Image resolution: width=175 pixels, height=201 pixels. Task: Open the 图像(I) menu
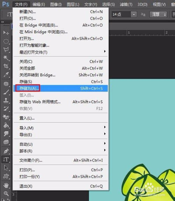click(56, 5)
